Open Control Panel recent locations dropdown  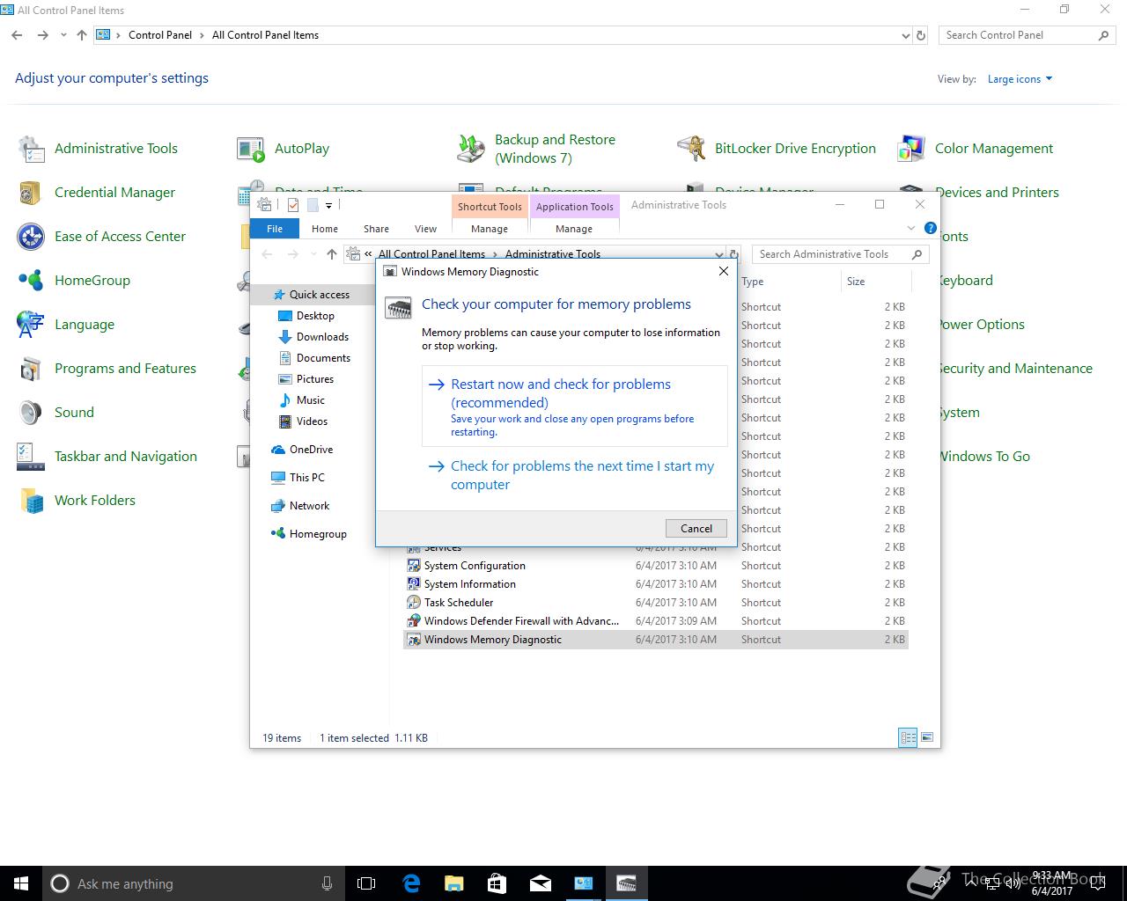pos(63,35)
